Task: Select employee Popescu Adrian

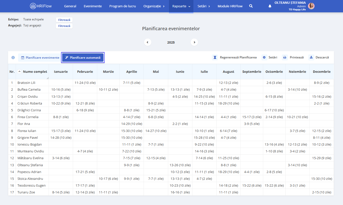Action: [29, 172]
